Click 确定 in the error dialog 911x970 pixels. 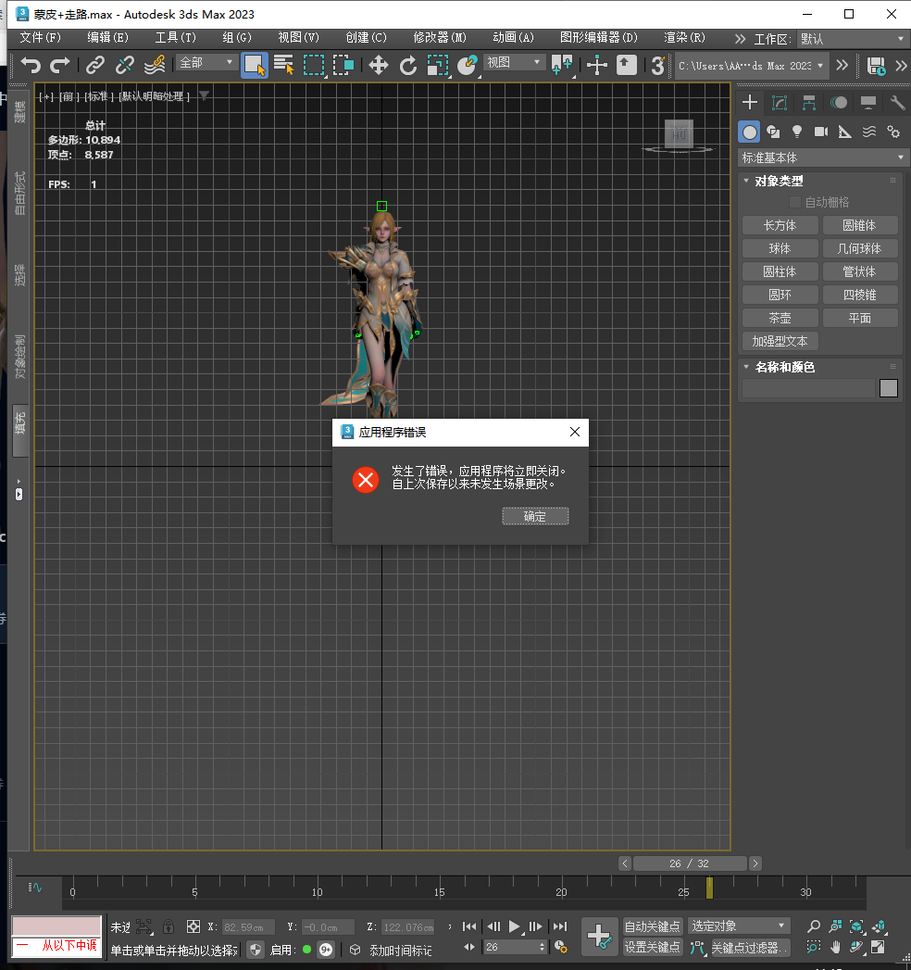535,516
